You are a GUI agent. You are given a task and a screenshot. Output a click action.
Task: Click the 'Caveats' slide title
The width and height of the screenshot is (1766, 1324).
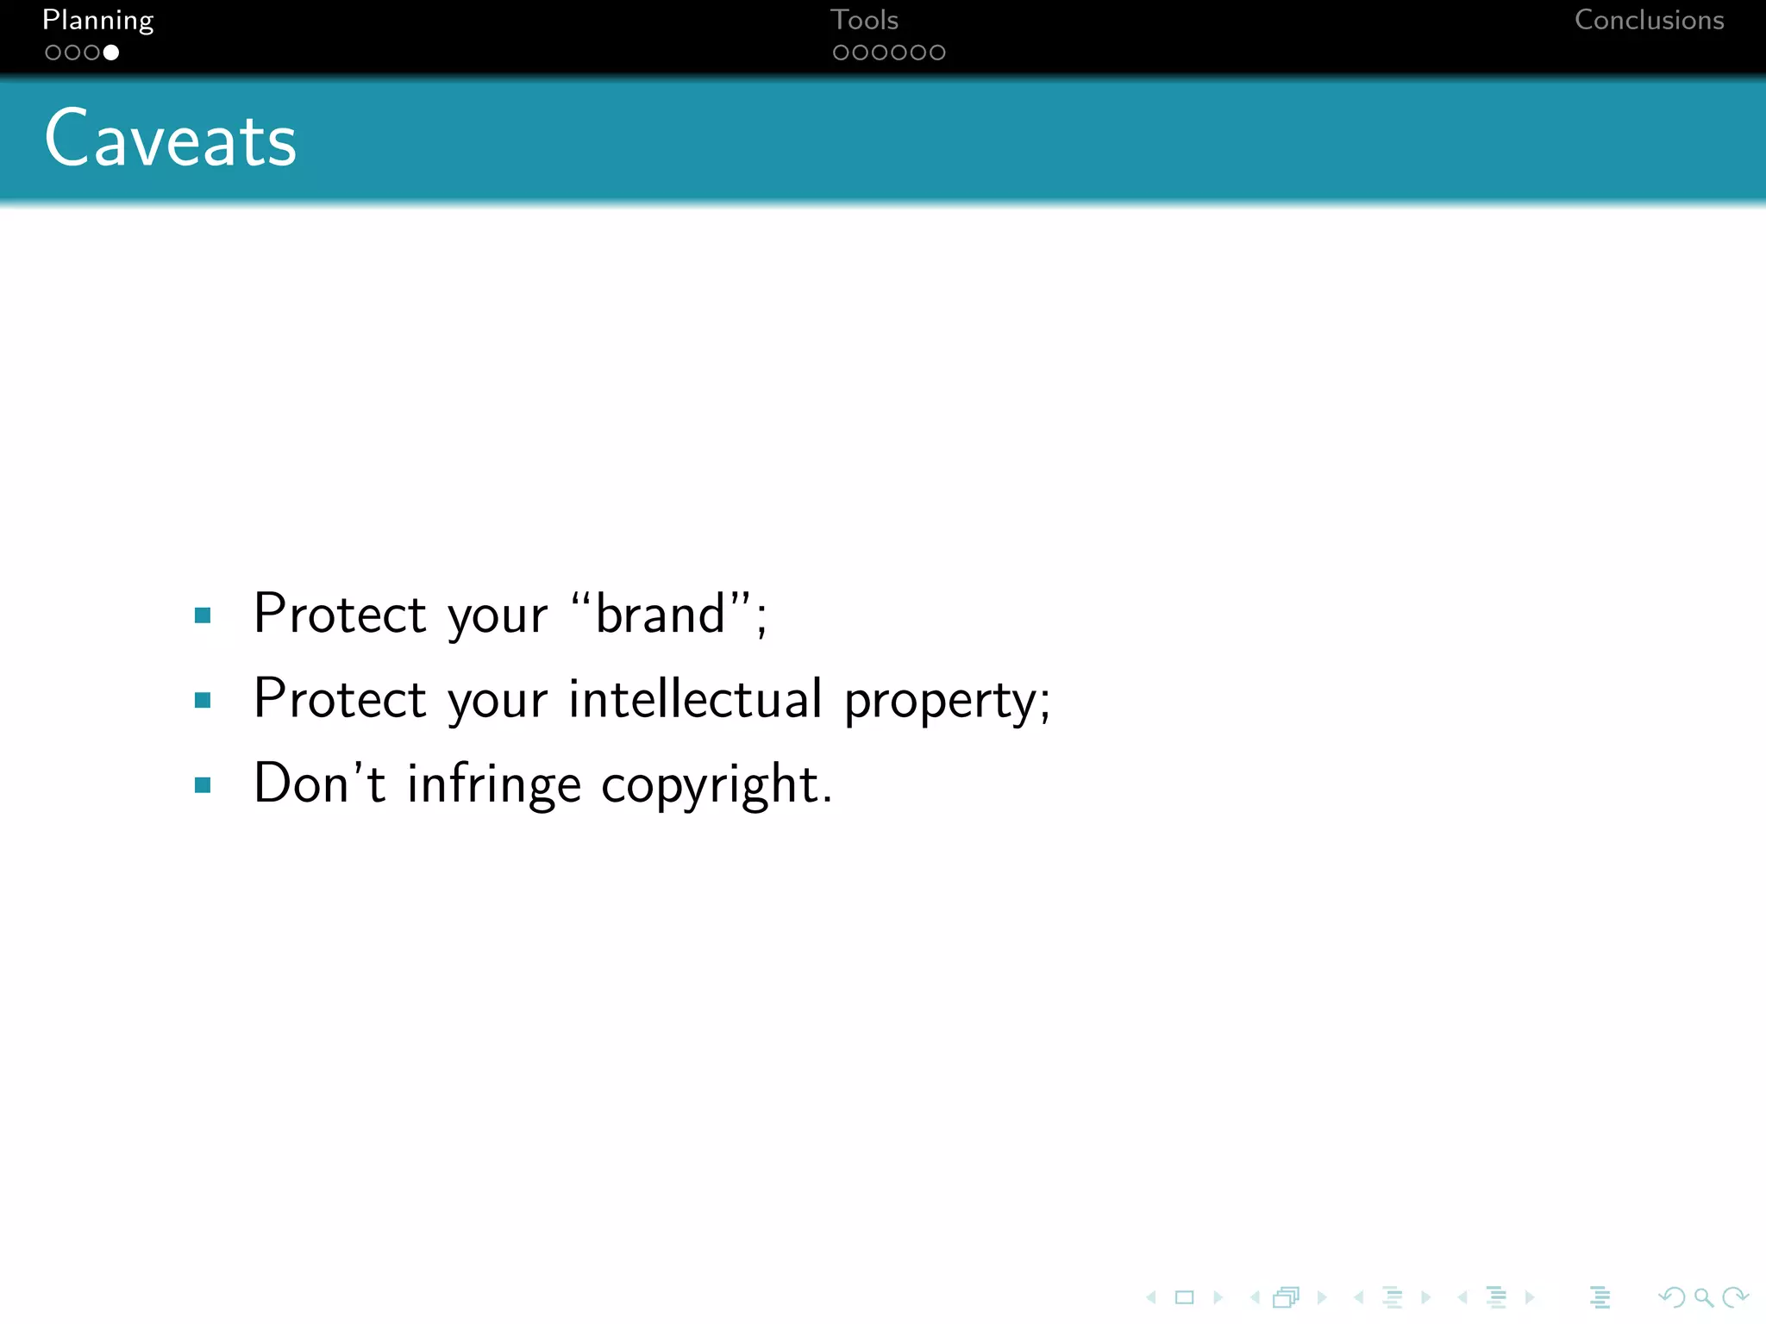click(171, 138)
